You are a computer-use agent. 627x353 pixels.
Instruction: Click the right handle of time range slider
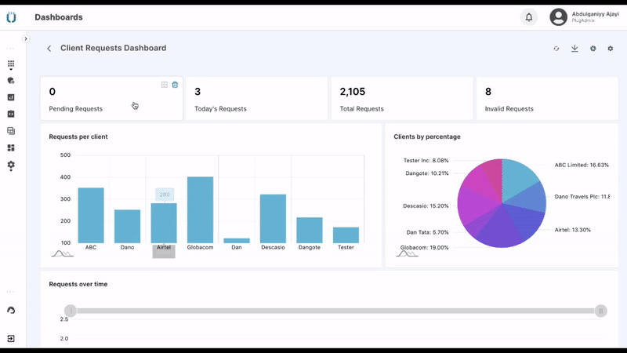click(600, 311)
